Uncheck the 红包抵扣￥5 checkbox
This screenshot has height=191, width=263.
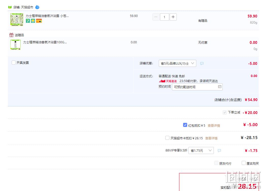[185, 125]
